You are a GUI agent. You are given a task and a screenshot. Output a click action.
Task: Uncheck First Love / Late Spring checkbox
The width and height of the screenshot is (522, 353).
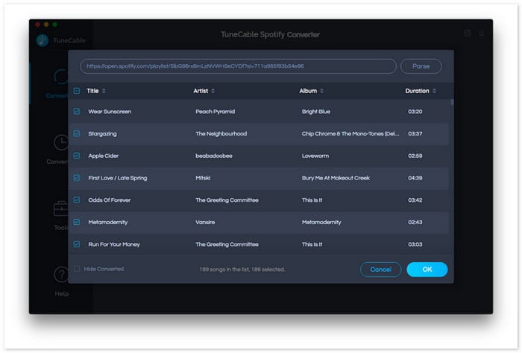tap(77, 178)
